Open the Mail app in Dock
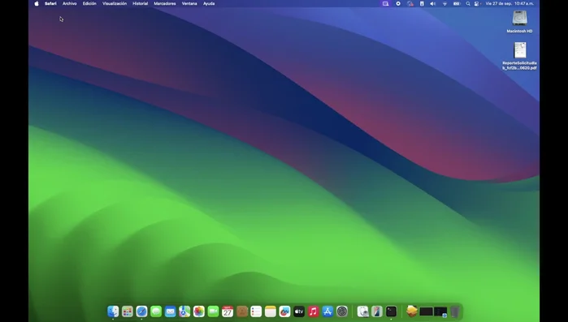The width and height of the screenshot is (568, 322). point(171,311)
